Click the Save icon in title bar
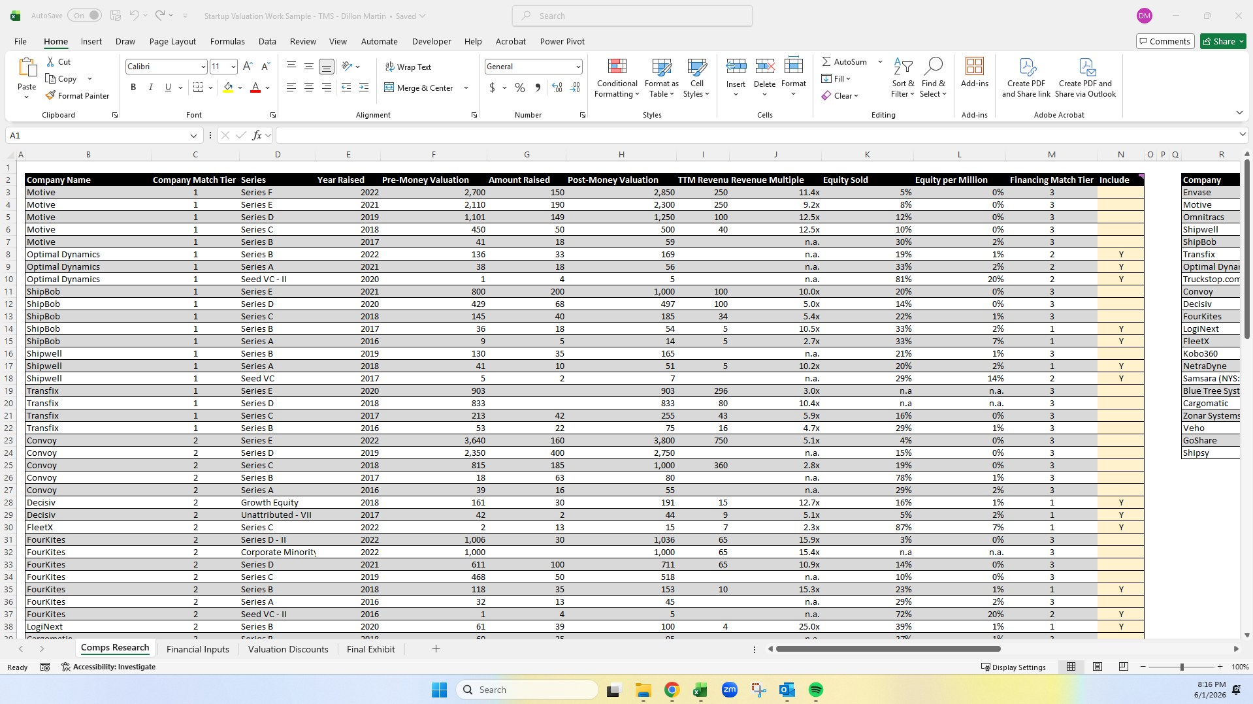The width and height of the screenshot is (1253, 704). (116, 16)
